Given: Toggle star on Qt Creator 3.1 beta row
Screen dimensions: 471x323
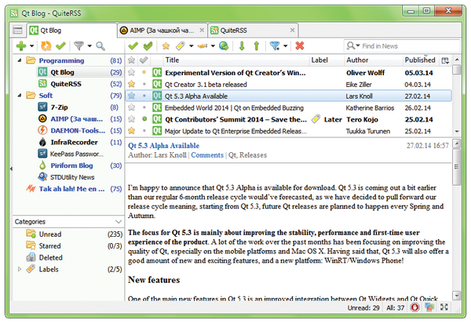Looking at the screenshot, I should (131, 84).
